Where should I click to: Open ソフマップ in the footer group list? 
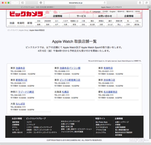tap(31, 125)
